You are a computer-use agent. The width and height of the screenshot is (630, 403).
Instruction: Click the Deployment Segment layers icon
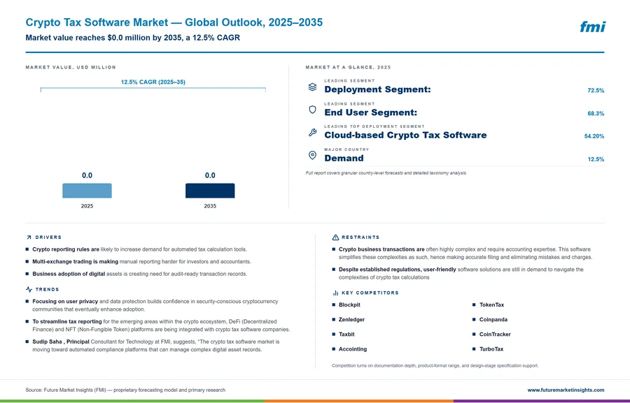click(312, 87)
